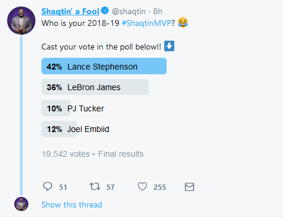Open direct message envelope icon

190,187
